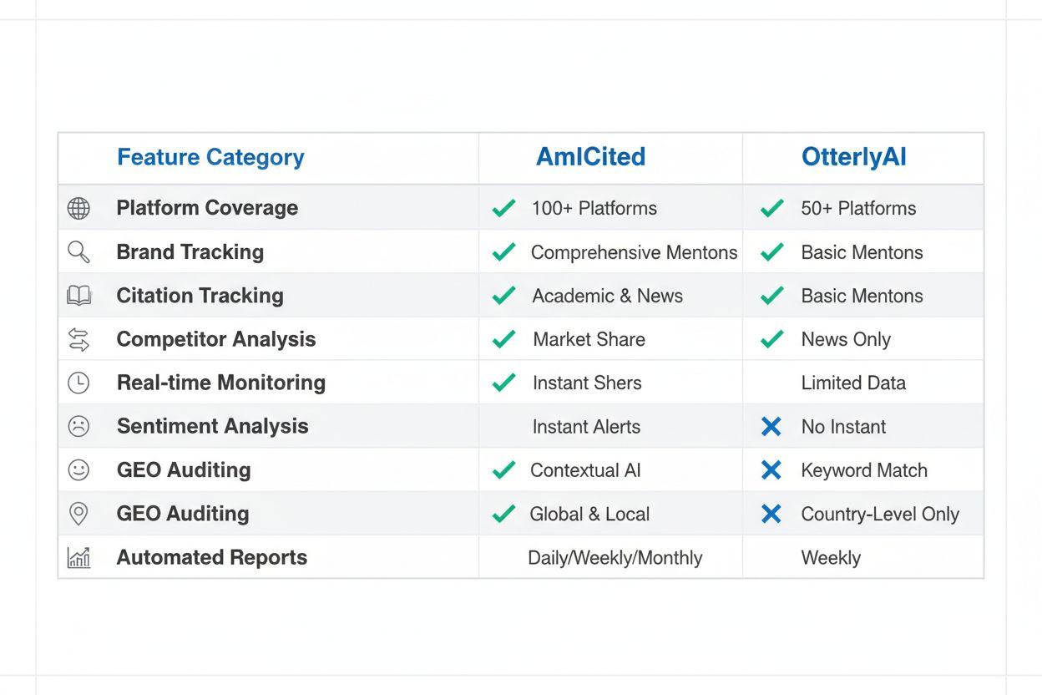Click the blue X next to Country-Level Only
Viewport: 1042px width, 695px height.
click(x=771, y=513)
